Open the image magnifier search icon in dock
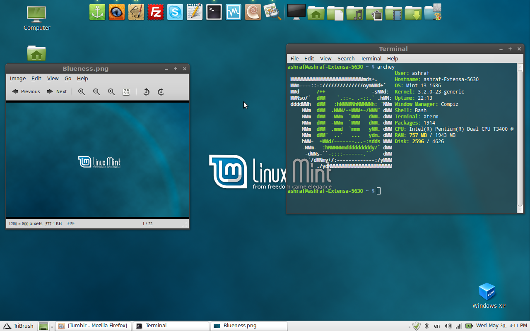 [272, 12]
